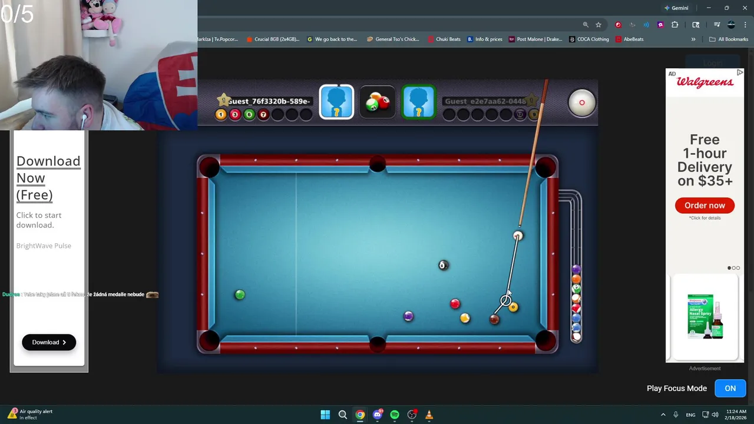Screen dimensions: 754x424
Task: Open the center pool balls menu icon
Action: (378, 102)
